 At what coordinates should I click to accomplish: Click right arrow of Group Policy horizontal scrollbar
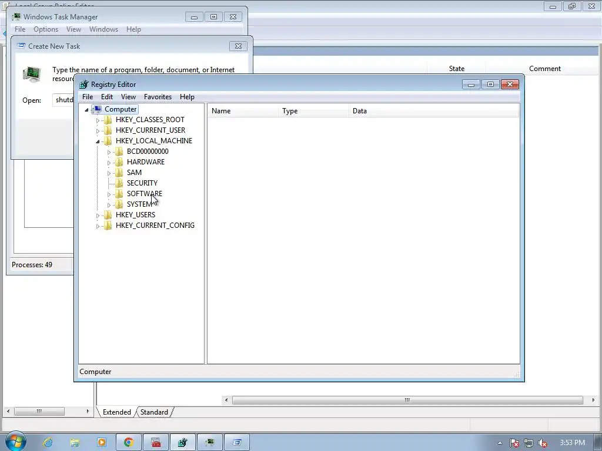click(x=594, y=400)
